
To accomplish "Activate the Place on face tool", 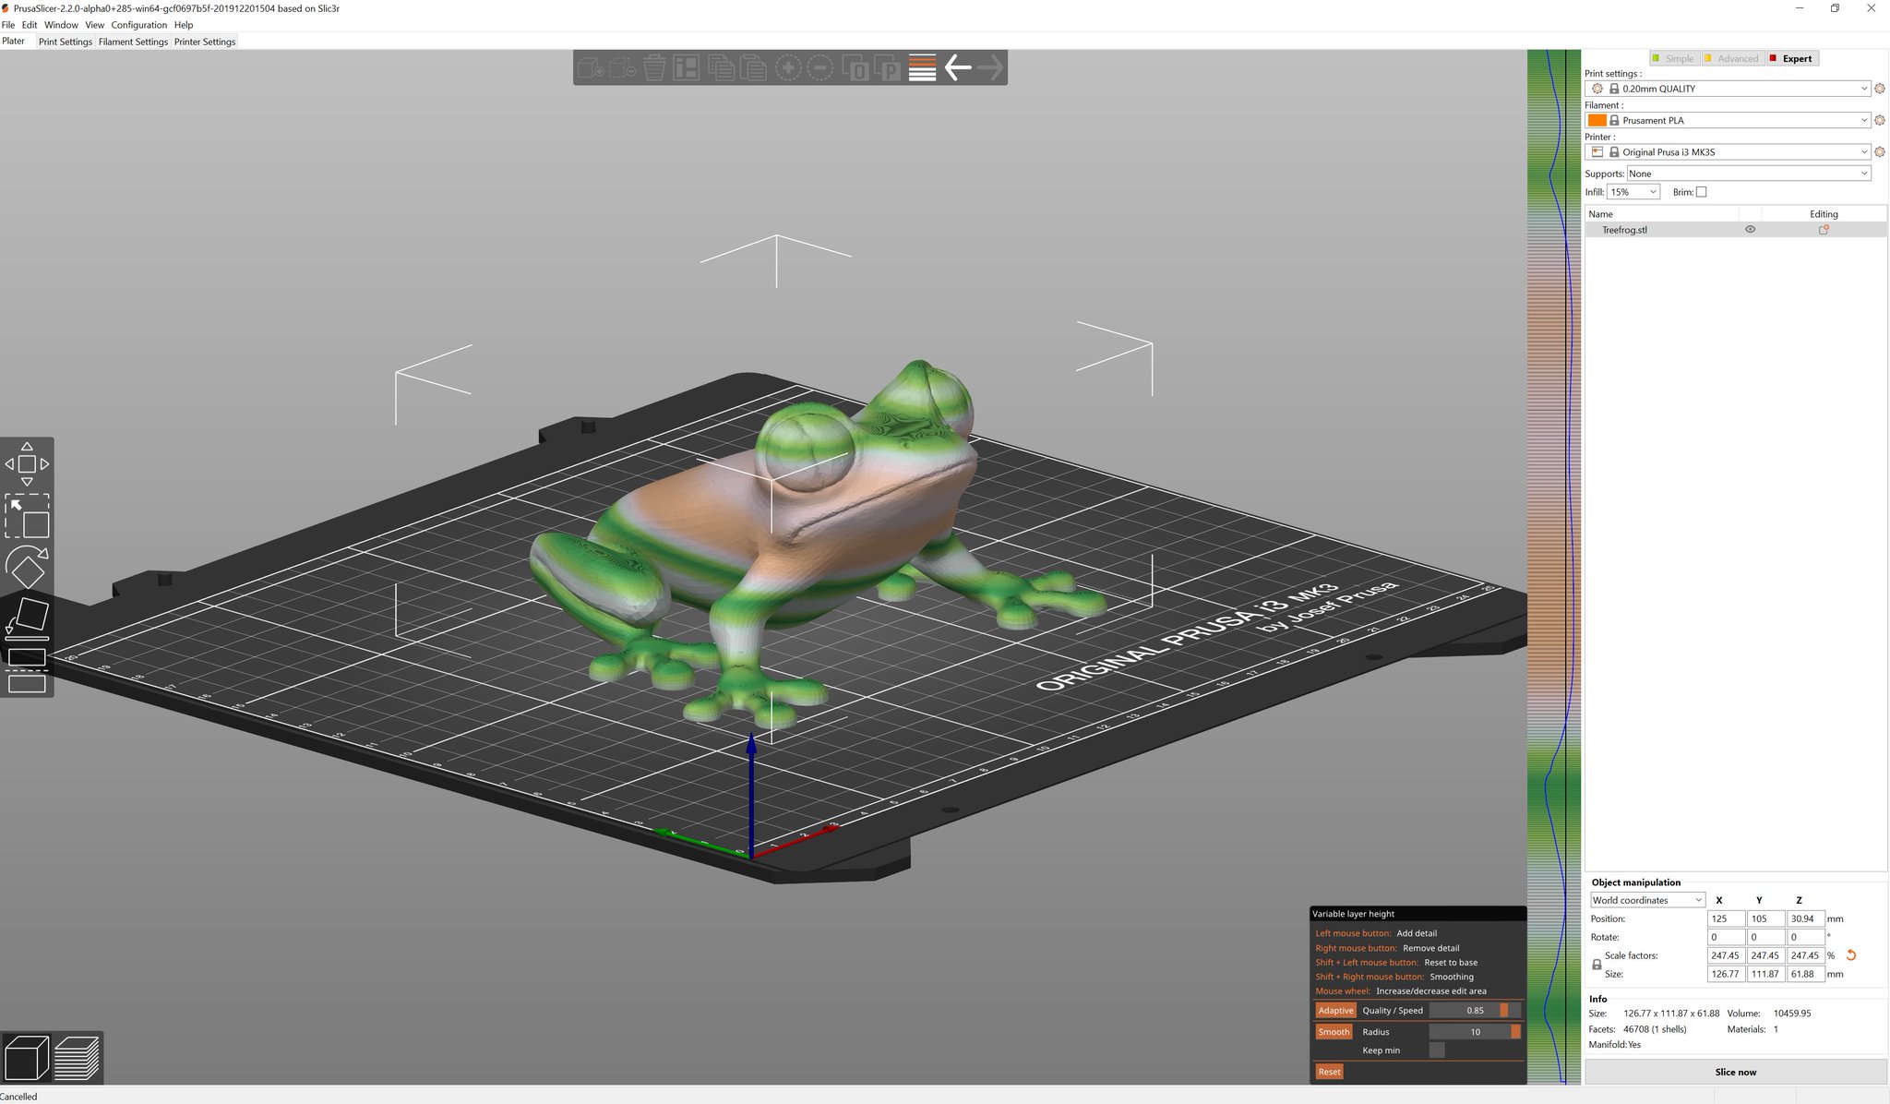I will [27, 618].
